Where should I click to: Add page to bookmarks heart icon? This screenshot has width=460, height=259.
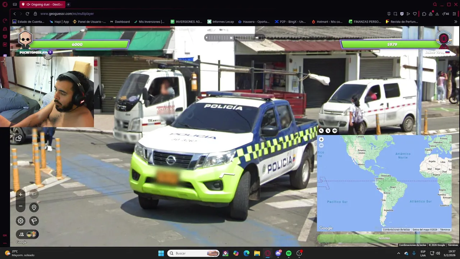pos(415,14)
